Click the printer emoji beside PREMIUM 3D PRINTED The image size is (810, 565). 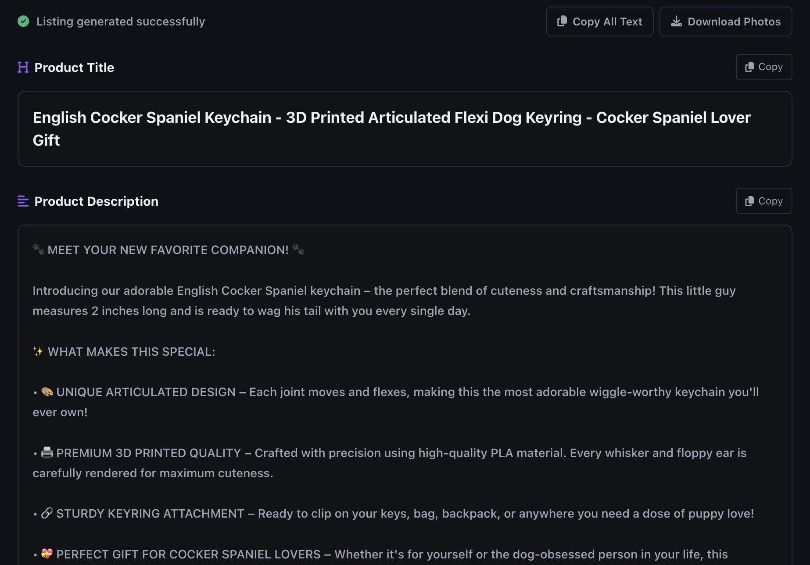[x=47, y=453]
